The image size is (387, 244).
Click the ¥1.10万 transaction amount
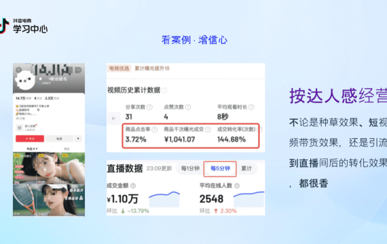(122, 199)
